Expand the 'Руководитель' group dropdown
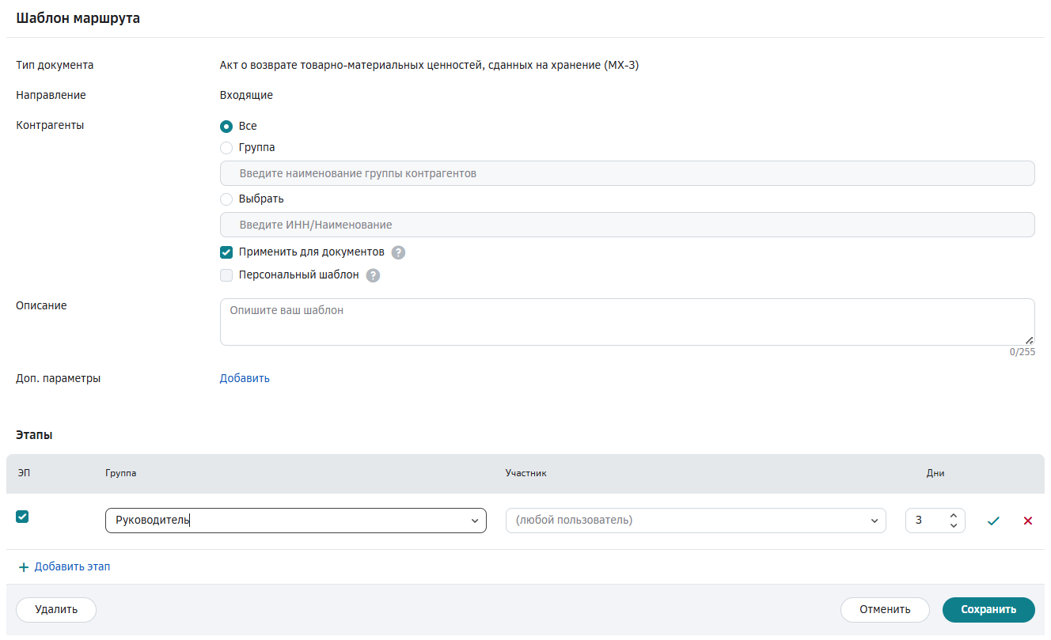1051x640 pixels. 296,521
